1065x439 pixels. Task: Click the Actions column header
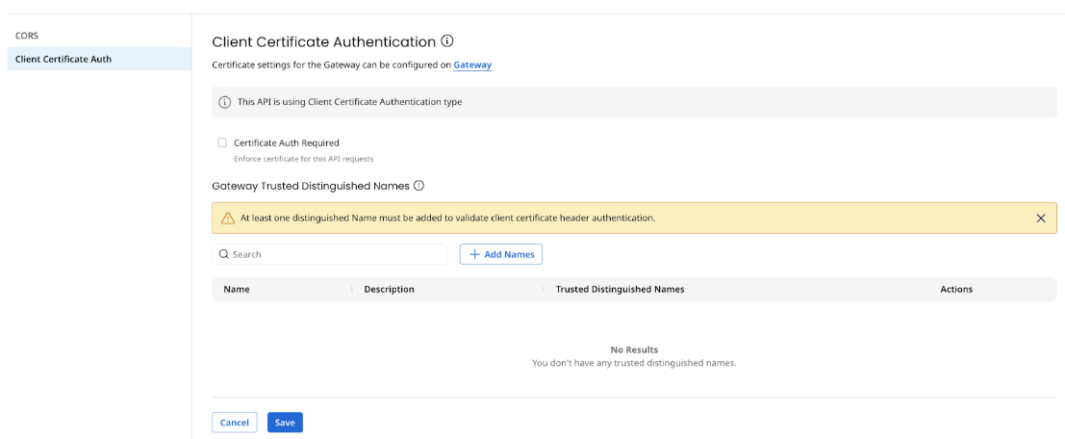pos(955,289)
